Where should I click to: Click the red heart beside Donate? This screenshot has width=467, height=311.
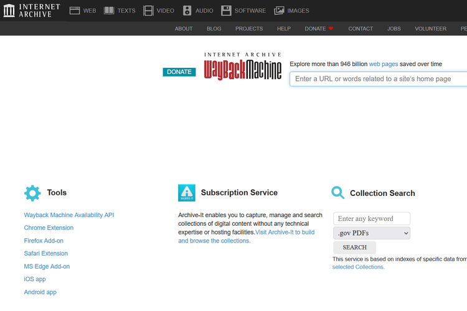point(331,29)
